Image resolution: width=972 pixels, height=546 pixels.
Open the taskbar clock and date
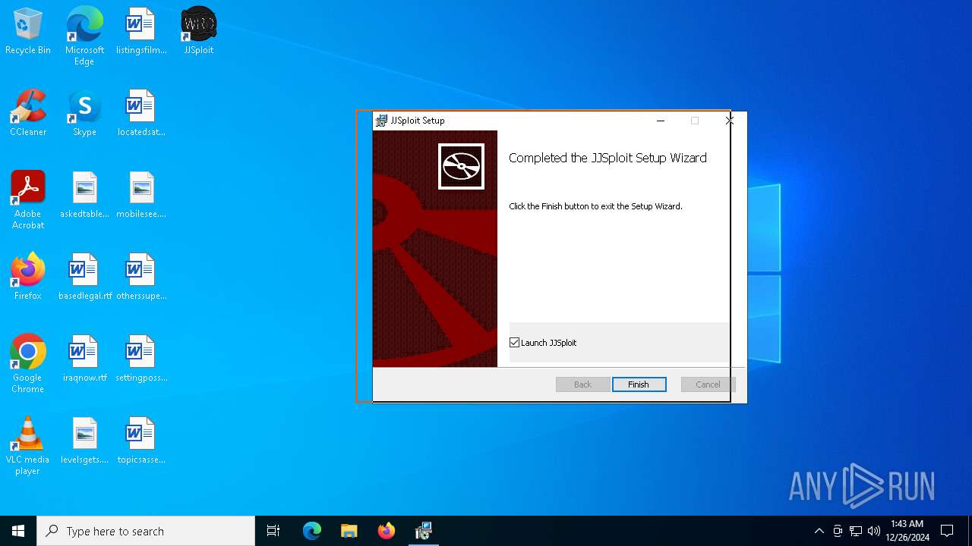coord(907,531)
